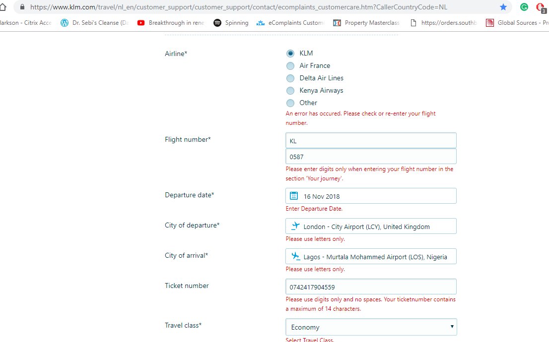The image size is (549, 342).
Task: Click the WordPress icon bookmark Dr. Sebi's Cleanse
Action: 65,23
